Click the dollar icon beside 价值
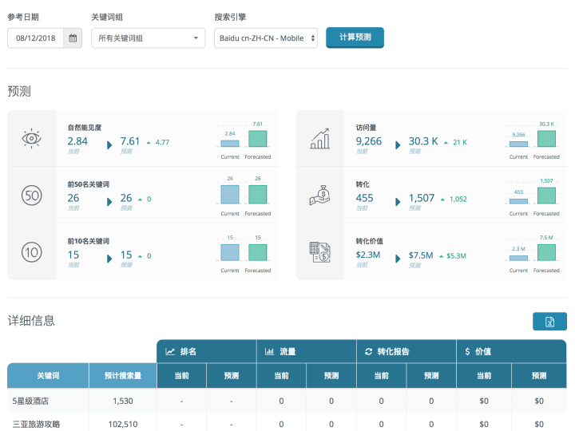The width and height of the screenshot is (575, 431). [x=467, y=352]
